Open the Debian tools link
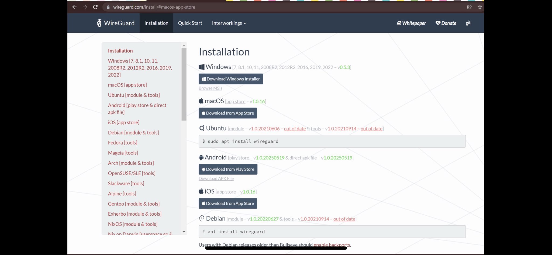 (x=288, y=219)
